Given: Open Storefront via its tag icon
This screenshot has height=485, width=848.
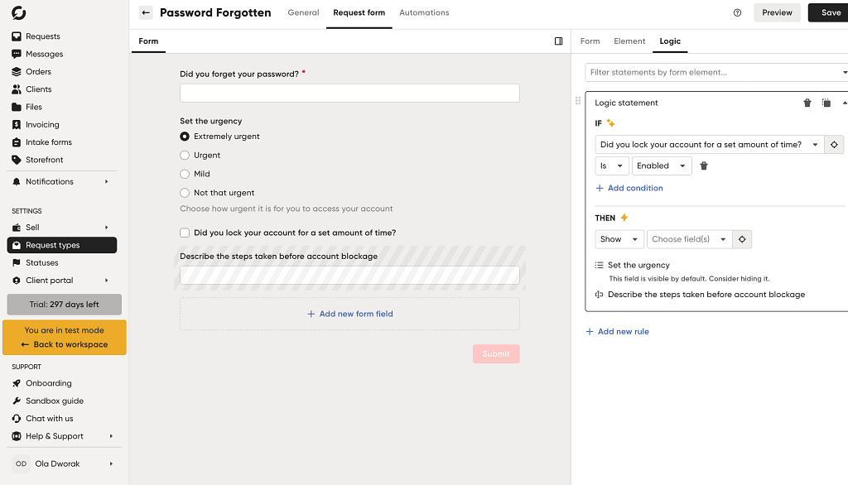Looking at the screenshot, I should coord(17,160).
